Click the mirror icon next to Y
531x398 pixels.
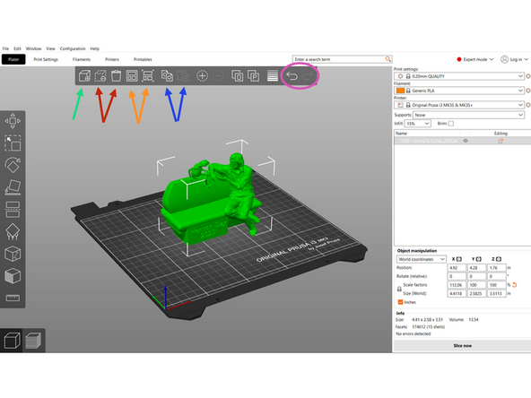coord(479,259)
